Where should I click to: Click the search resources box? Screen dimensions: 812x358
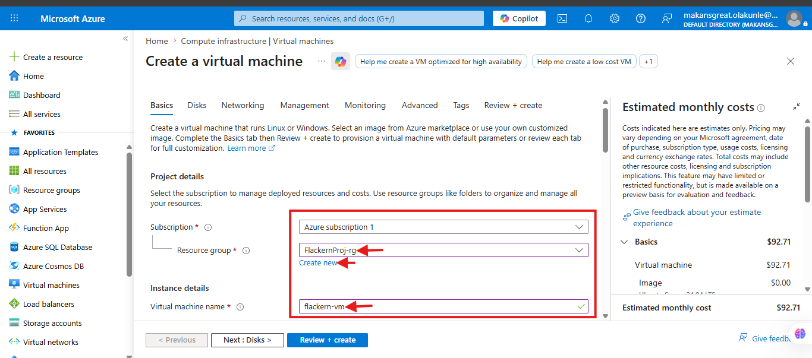click(x=360, y=18)
